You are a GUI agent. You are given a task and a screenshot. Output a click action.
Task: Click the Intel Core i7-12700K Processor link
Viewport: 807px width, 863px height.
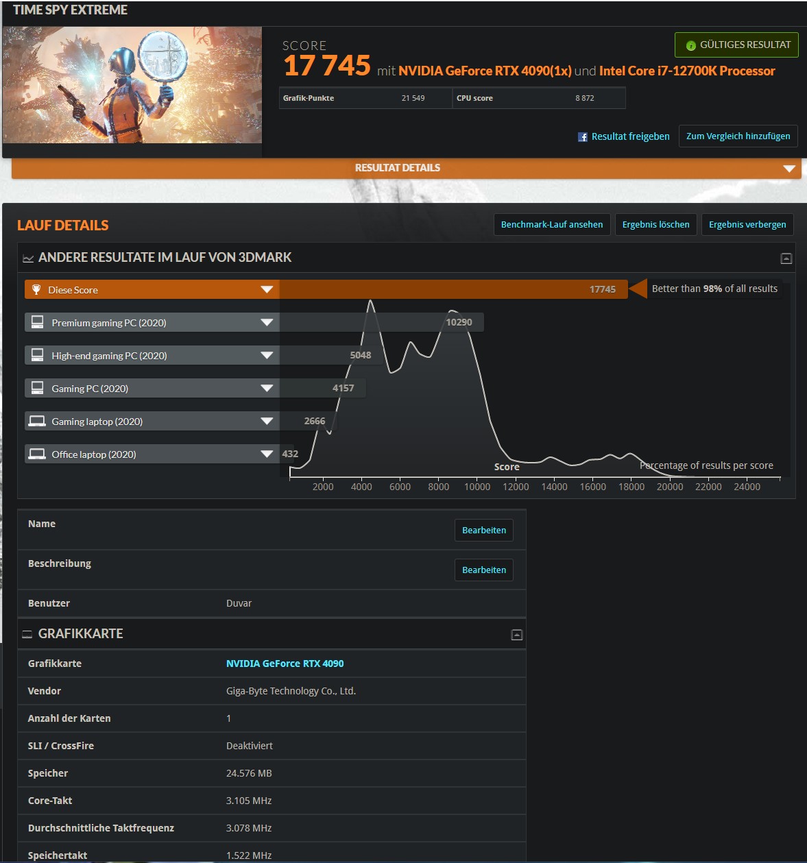[x=687, y=71]
